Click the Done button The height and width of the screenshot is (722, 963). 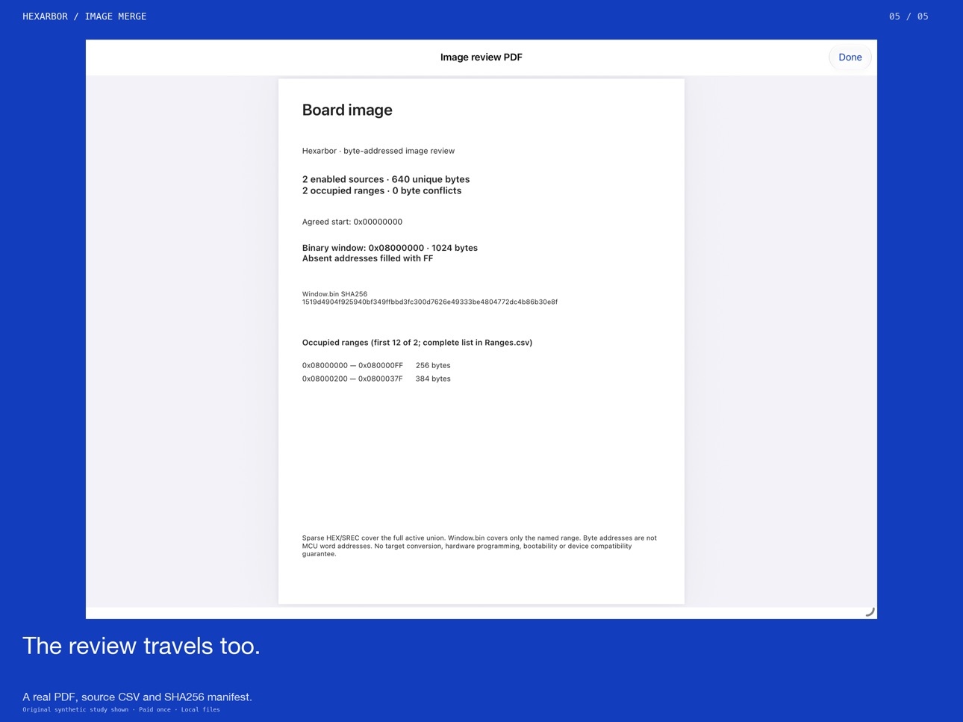tap(850, 57)
